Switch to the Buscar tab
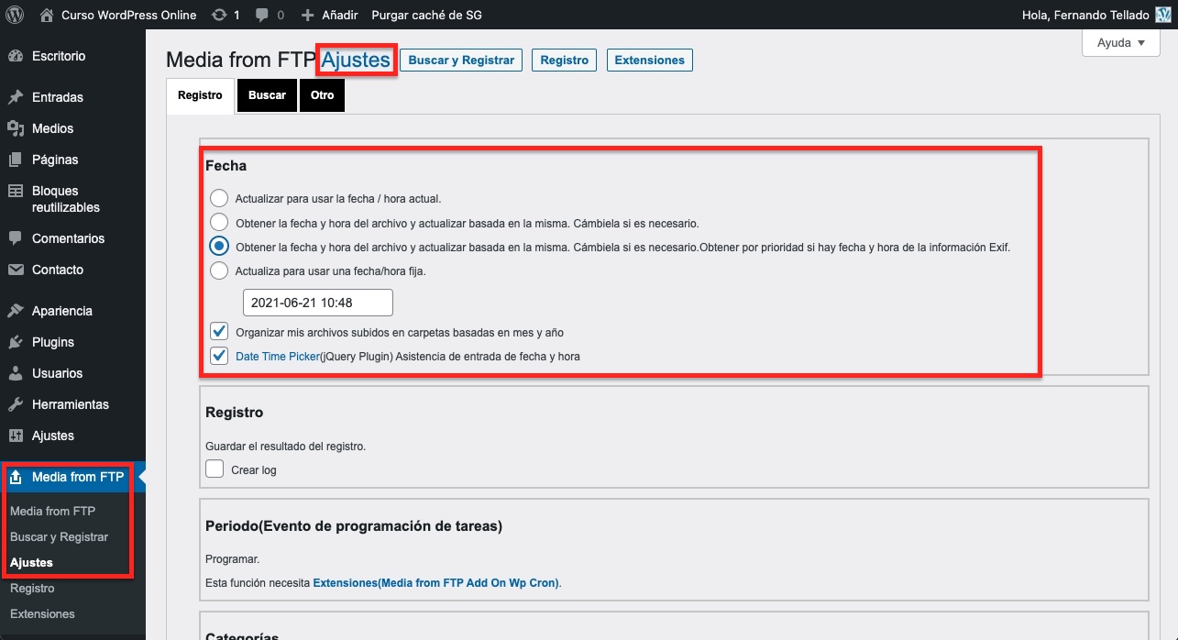 [267, 95]
